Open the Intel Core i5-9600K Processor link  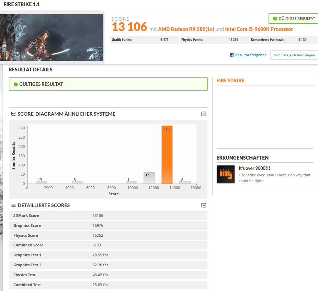259,29
